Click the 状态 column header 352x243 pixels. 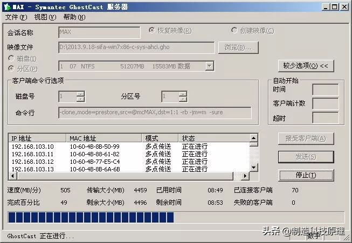click(214, 138)
